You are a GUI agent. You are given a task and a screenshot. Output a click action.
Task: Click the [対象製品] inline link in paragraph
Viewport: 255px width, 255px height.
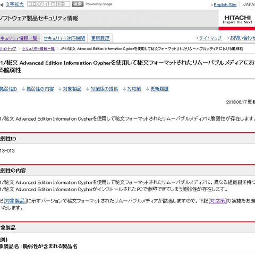15,201
